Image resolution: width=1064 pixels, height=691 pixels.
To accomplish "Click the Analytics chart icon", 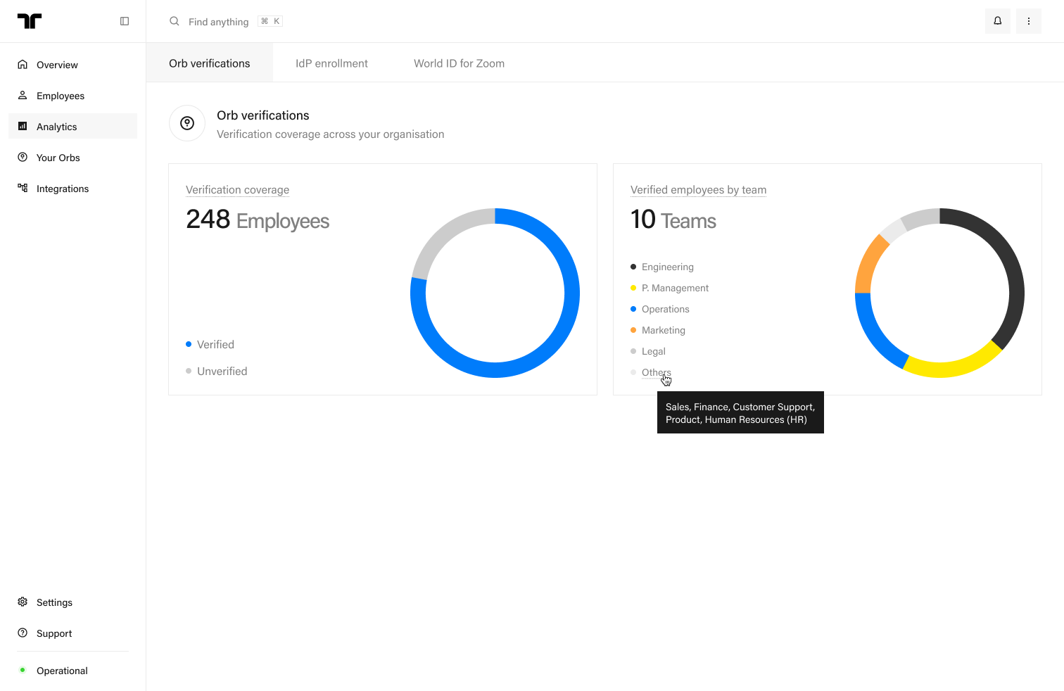I will point(23,127).
